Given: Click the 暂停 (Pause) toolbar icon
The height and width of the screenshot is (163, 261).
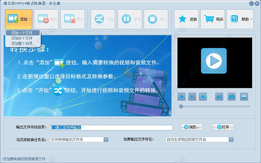Looking at the screenshot, I should 126,19.
